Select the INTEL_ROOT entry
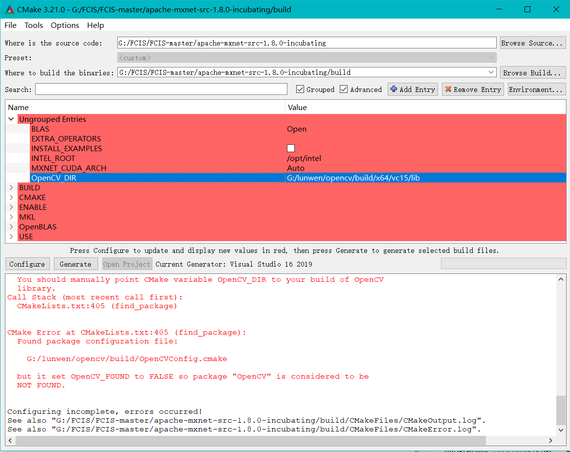Image resolution: width=570 pixels, height=452 pixels. (53, 158)
